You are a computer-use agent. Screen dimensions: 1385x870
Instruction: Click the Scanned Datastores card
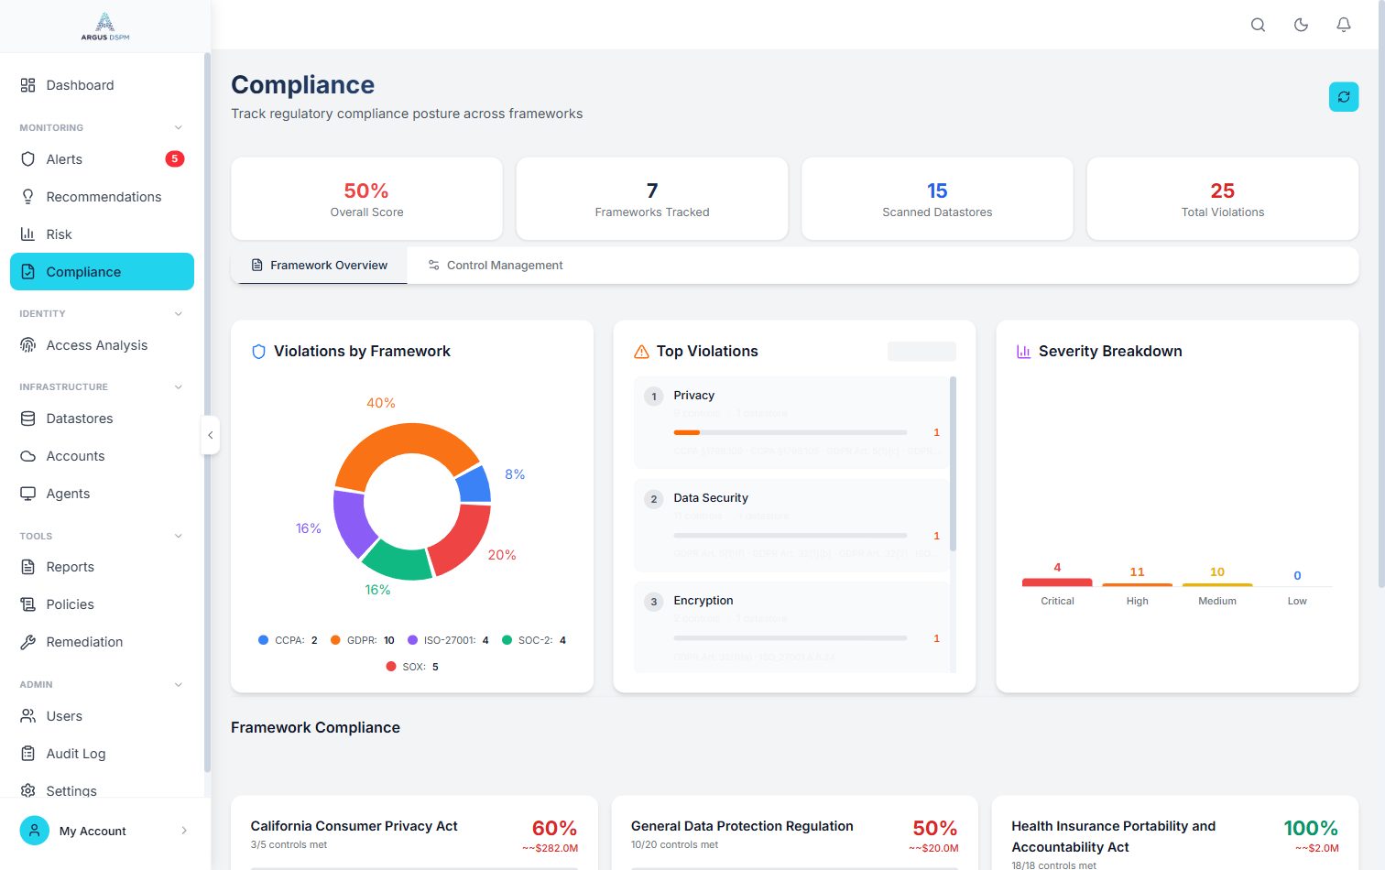[x=937, y=199]
